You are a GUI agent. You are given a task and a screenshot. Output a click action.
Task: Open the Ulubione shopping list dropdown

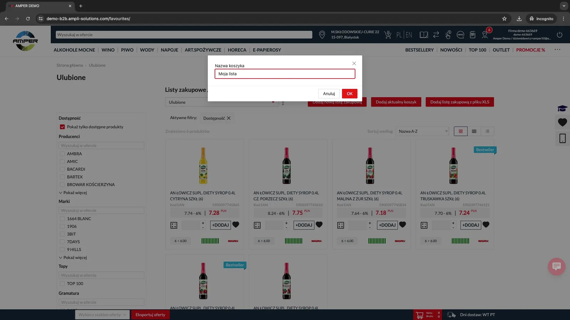(x=222, y=102)
